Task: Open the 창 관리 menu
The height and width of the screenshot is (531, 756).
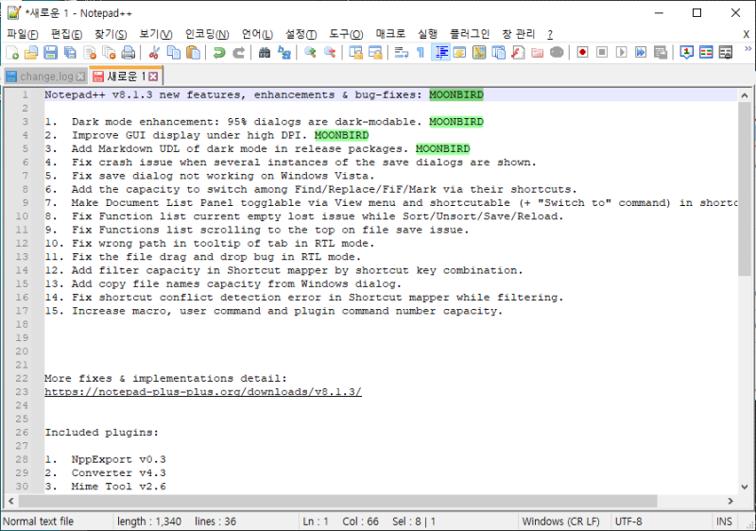Action: [519, 34]
